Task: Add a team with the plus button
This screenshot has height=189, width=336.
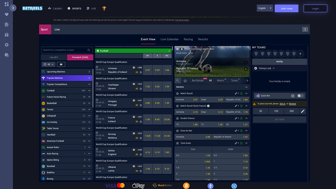Action: pyautogui.click(x=300, y=53)
